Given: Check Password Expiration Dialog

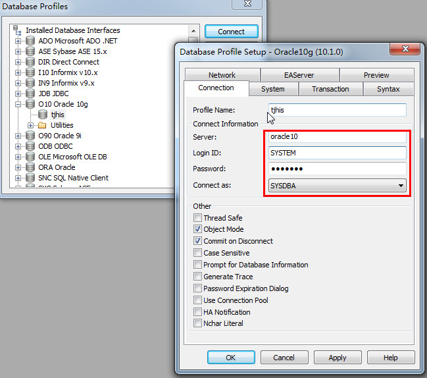Looking at the screenshot, I should tap(197, 288).
